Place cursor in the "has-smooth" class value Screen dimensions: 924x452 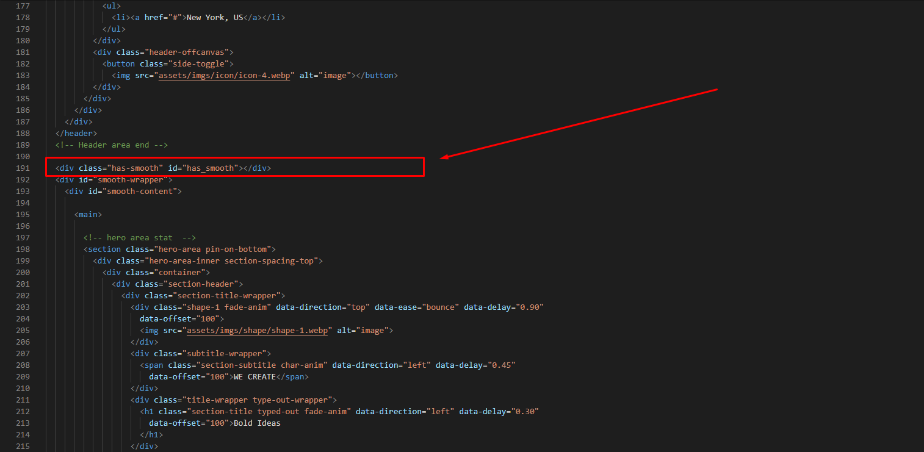click(135, 168)
